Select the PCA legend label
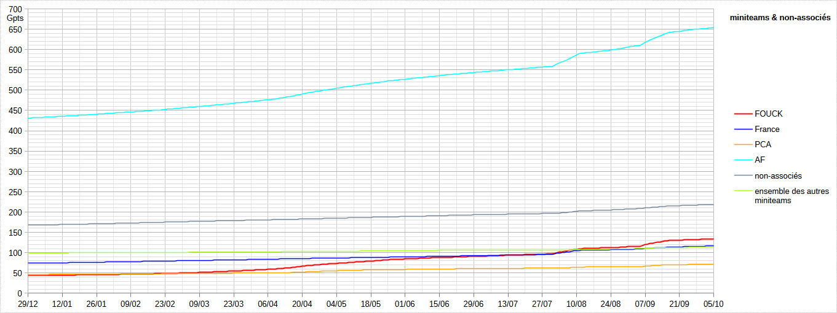Screen dimensions: 837x313 763,145
